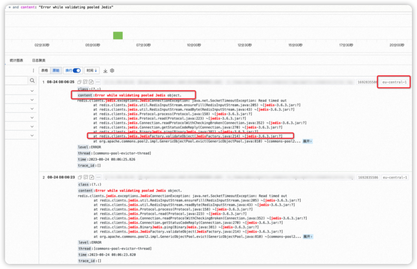Screen dimensions: 417x269
Task: Open the 时间 sort dropdown
Action: click(x=92, y=71)
